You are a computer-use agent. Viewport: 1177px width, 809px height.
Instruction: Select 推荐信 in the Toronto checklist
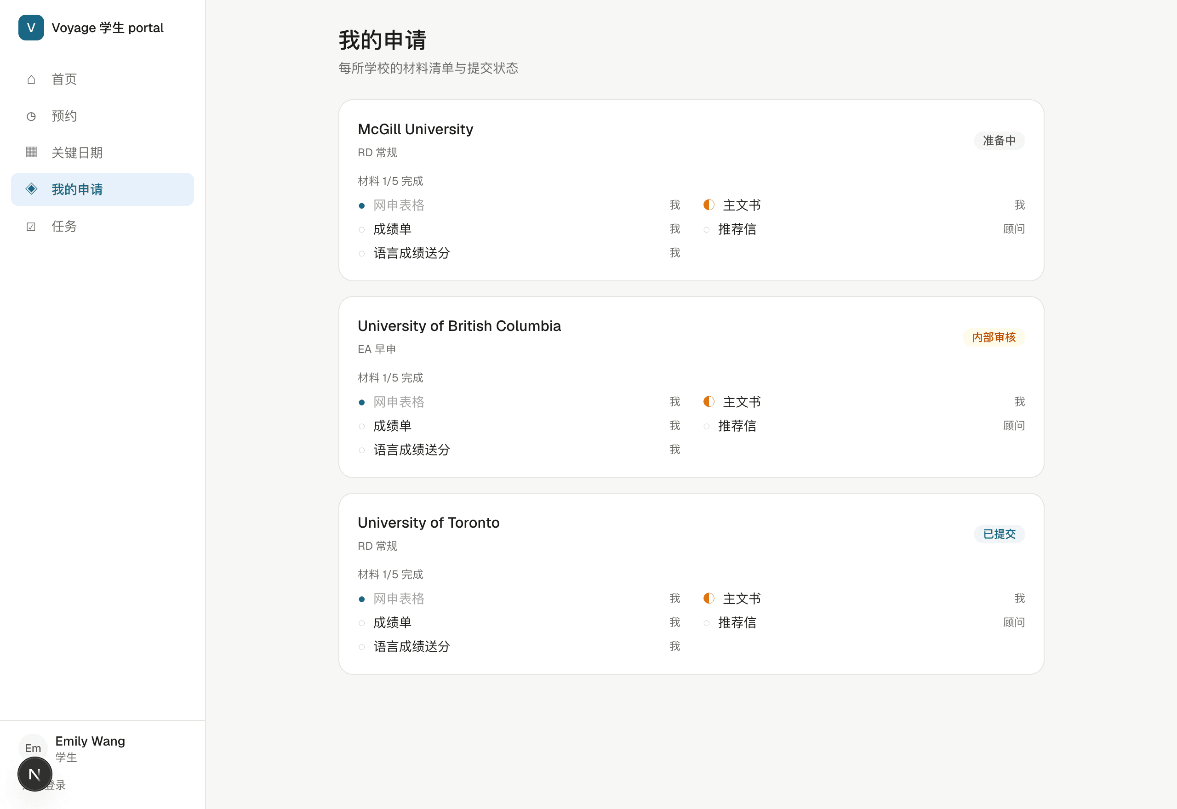(x=737, y=622)
